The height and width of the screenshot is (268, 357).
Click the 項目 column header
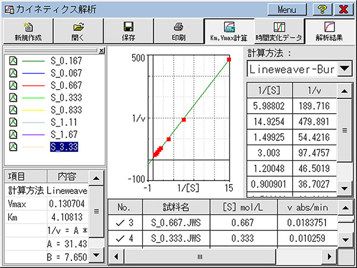coord(26,176)
